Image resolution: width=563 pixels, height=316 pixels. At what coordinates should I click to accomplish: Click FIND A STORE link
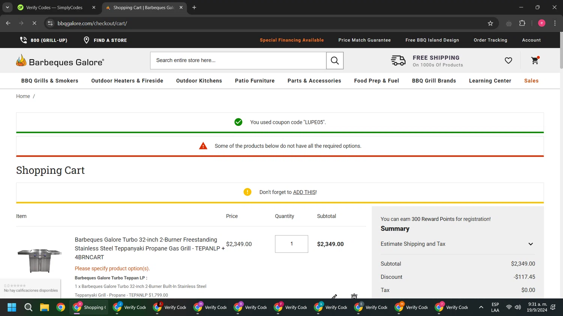pos(110,40)
